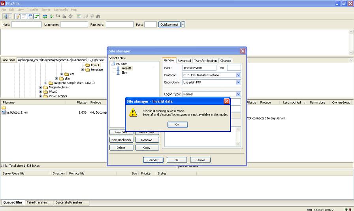Click the quickconnect Host input field

click(26, 24)
